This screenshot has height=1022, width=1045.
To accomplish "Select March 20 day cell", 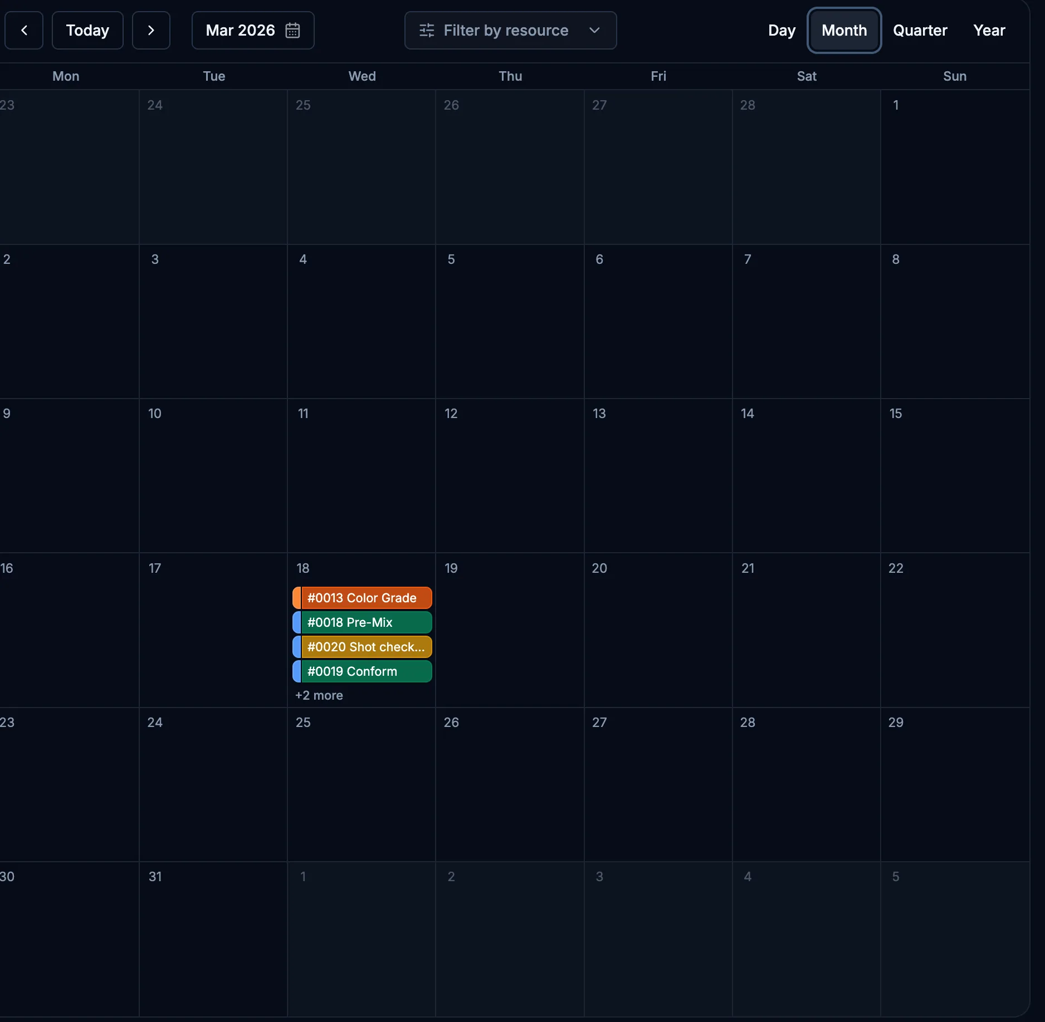I will (x=658, y=630).
